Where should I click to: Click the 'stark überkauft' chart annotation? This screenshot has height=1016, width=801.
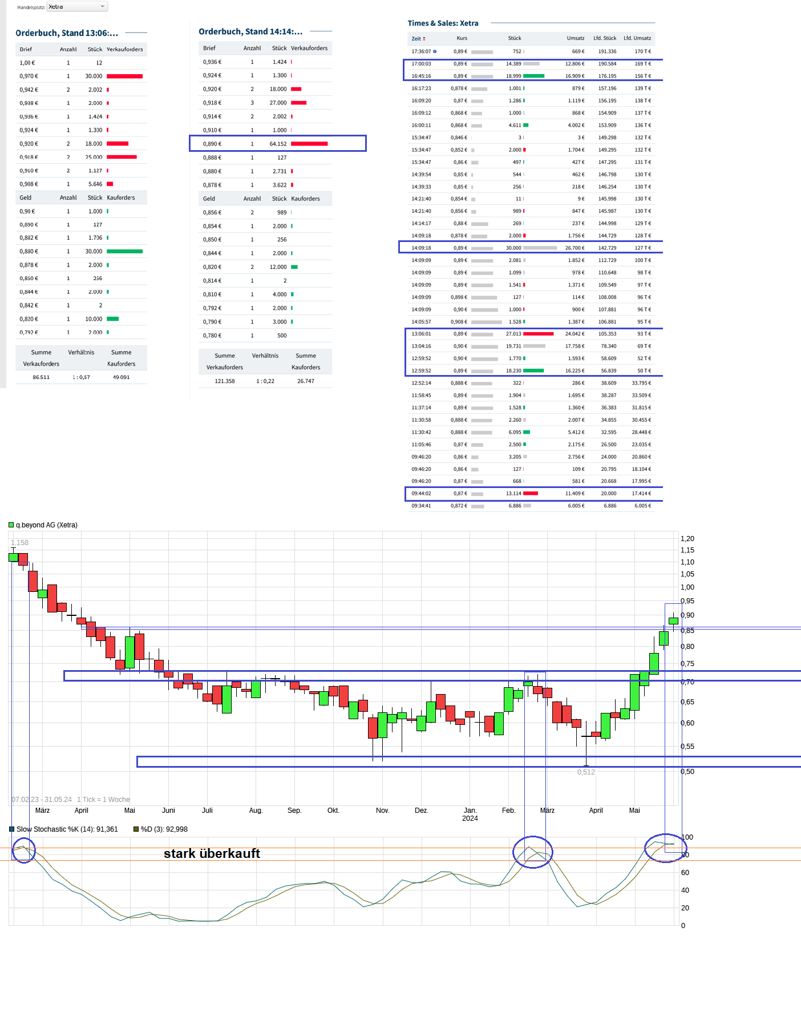[212, 853]
